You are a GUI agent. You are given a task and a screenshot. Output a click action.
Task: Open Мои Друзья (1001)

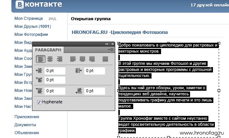click(x=33, y=26)
